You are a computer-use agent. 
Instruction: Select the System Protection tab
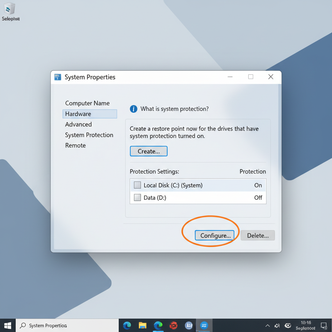pyautogui.click(x=89, y=135)
